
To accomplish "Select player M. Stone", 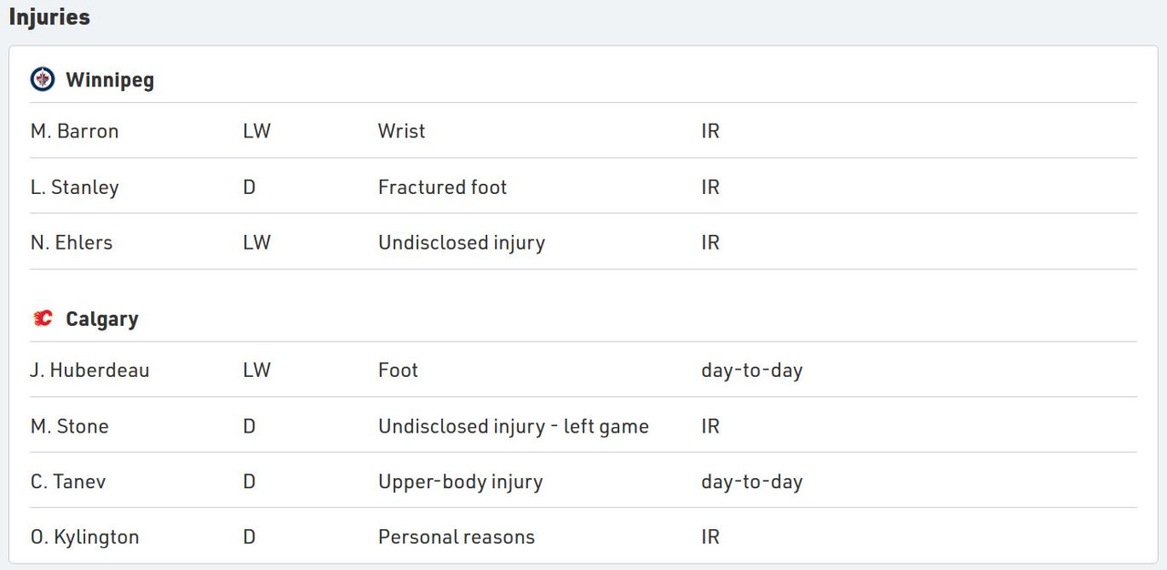I will (69, 426).
